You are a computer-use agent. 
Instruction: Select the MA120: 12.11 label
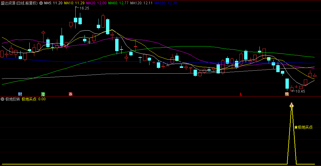coord(141,3)
